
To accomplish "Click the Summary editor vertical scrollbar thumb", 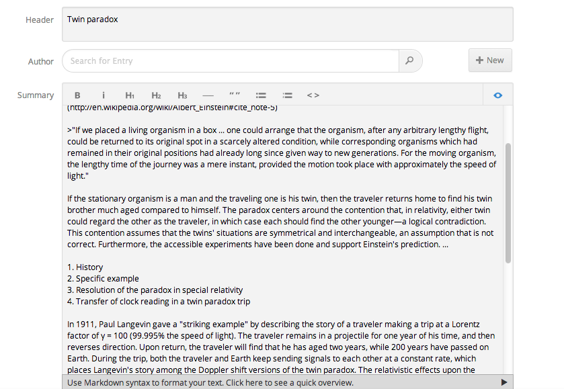I will pos(508,203).
